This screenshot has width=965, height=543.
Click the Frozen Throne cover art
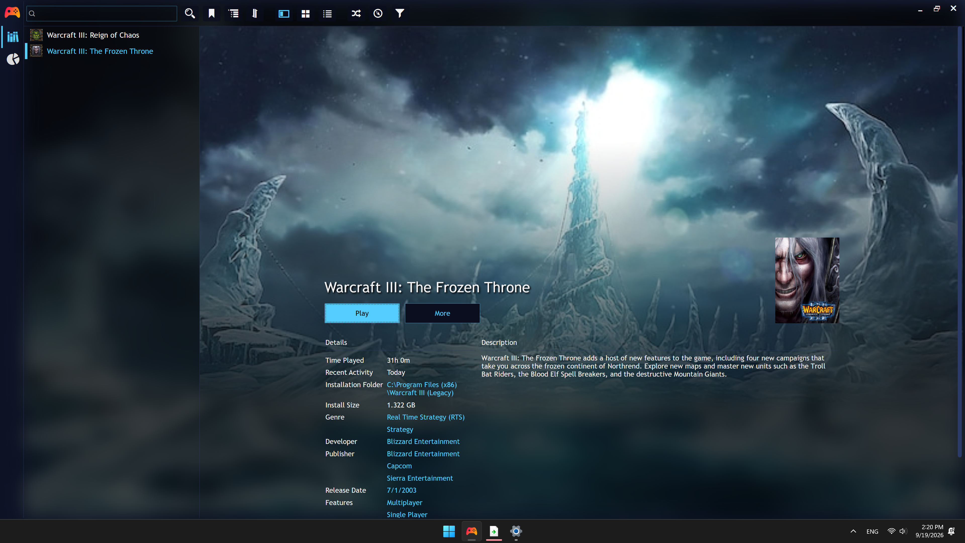coord(807,280)
